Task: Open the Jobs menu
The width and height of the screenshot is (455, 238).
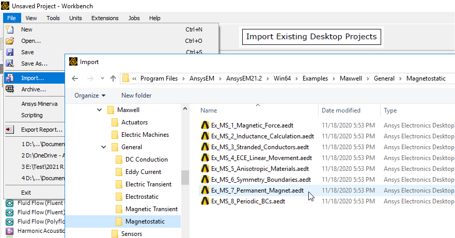Action: pos(134,18)
